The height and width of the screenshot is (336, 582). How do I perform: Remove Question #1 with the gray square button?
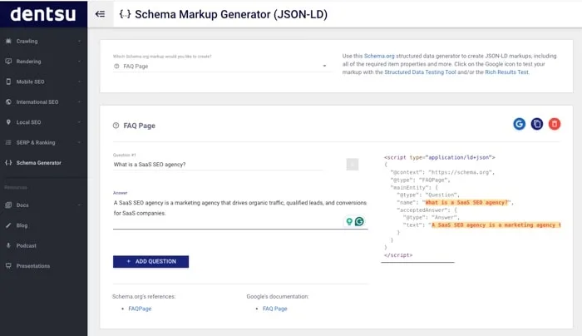click(x=353, y=164)
